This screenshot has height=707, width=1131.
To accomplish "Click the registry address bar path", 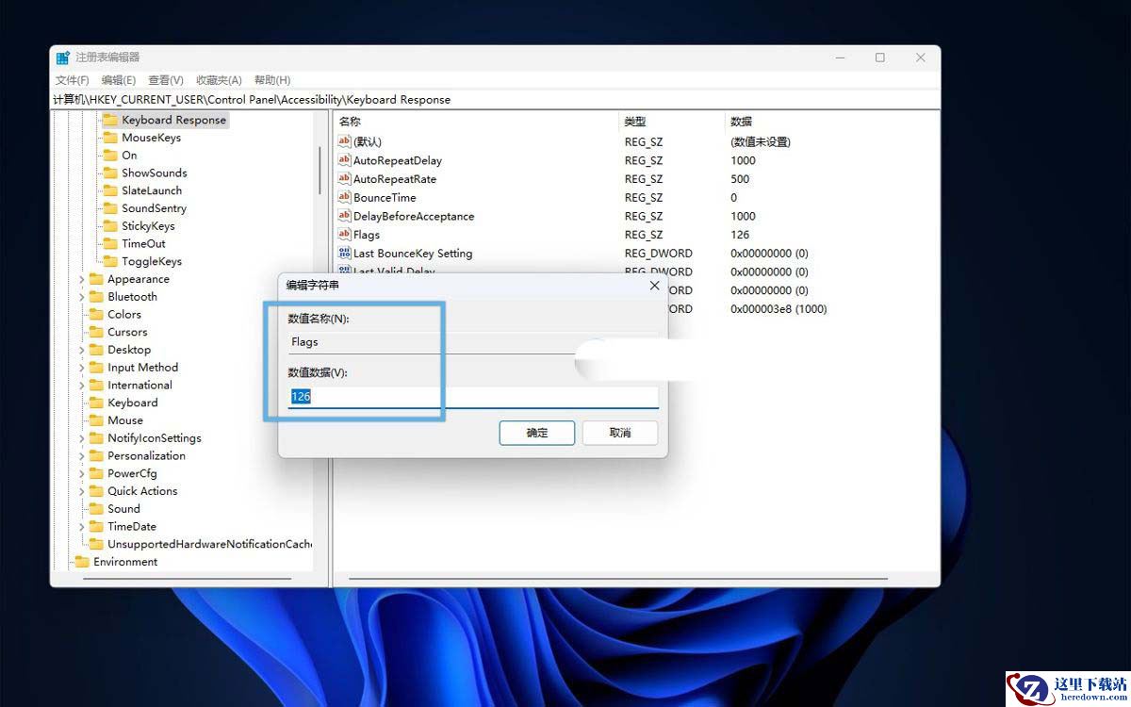I will [x=496, y=99].
